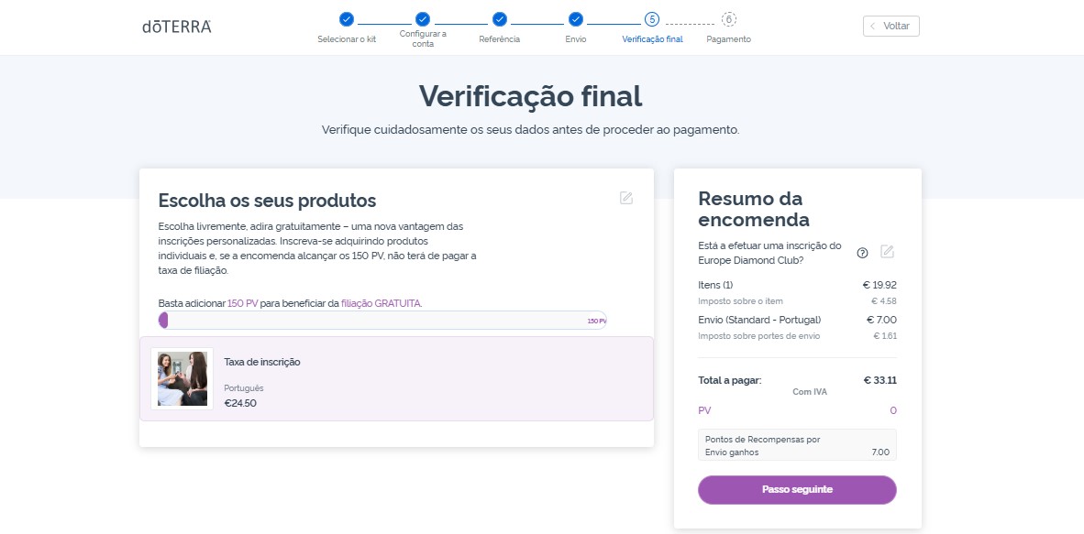Edit the product selection pencil icon
Image resolution: width=1084 pixels, height=534 pixels.
pos(626,198)
